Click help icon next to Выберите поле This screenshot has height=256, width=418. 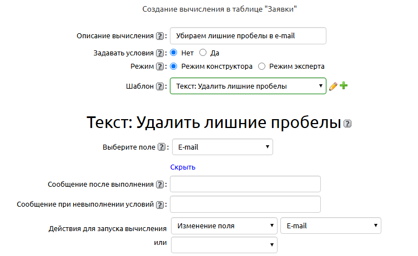point(162,147)
